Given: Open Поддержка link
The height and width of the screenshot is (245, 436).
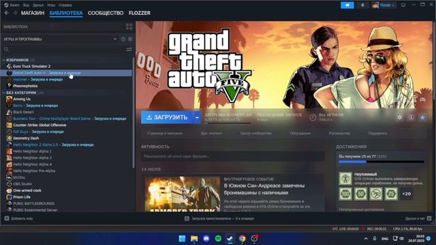Looking at the screenshot, I should [377, 133].
